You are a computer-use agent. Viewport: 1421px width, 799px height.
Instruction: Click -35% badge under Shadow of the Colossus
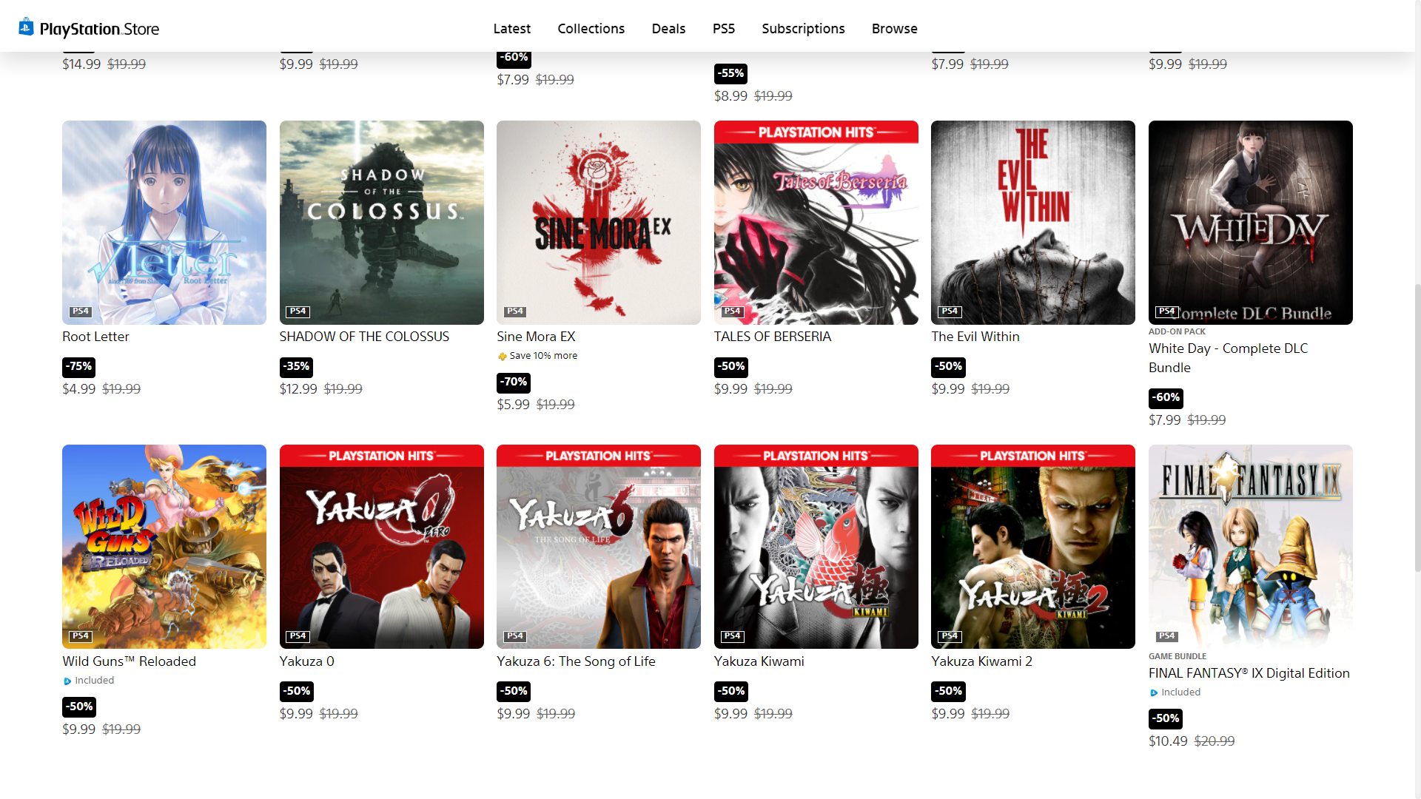tap(296, 366)
